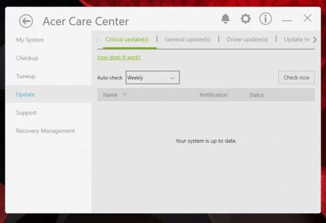Show app information via the info icon
The image size is (326, 223).
point(265,19)
